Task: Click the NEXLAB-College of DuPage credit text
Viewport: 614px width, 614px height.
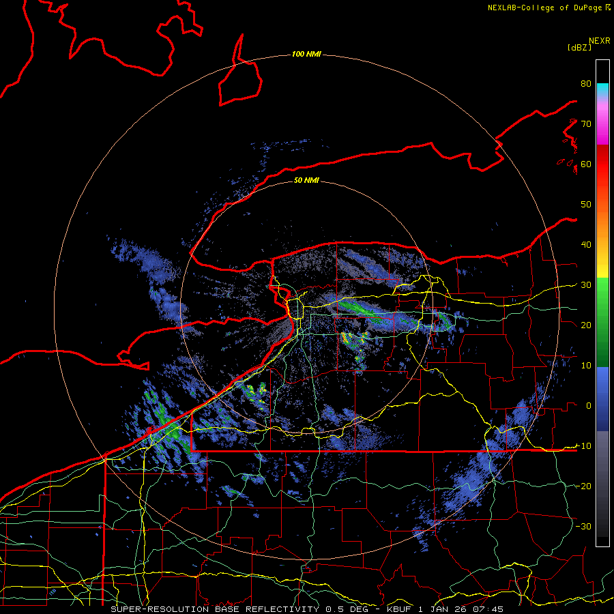Action: point(549,8)
